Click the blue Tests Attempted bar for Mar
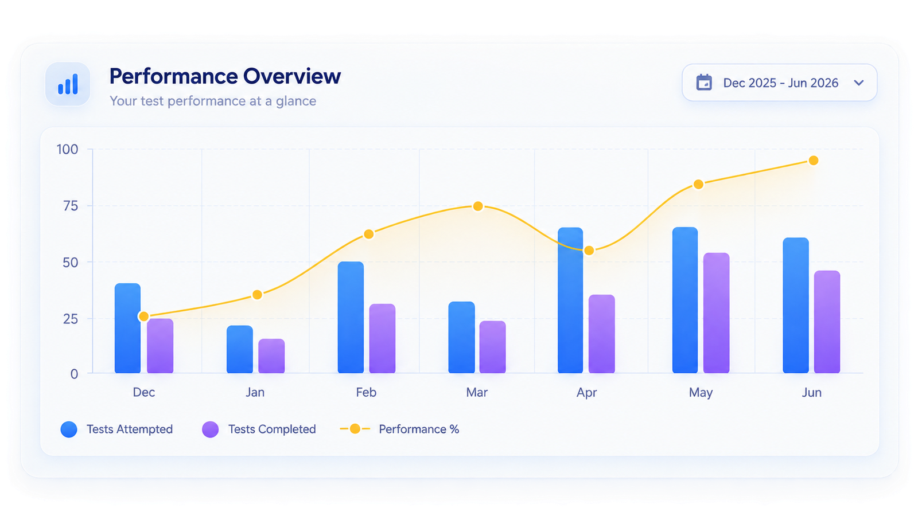The height and width of the screenshot is (516, 918). [x=462, y=338]
